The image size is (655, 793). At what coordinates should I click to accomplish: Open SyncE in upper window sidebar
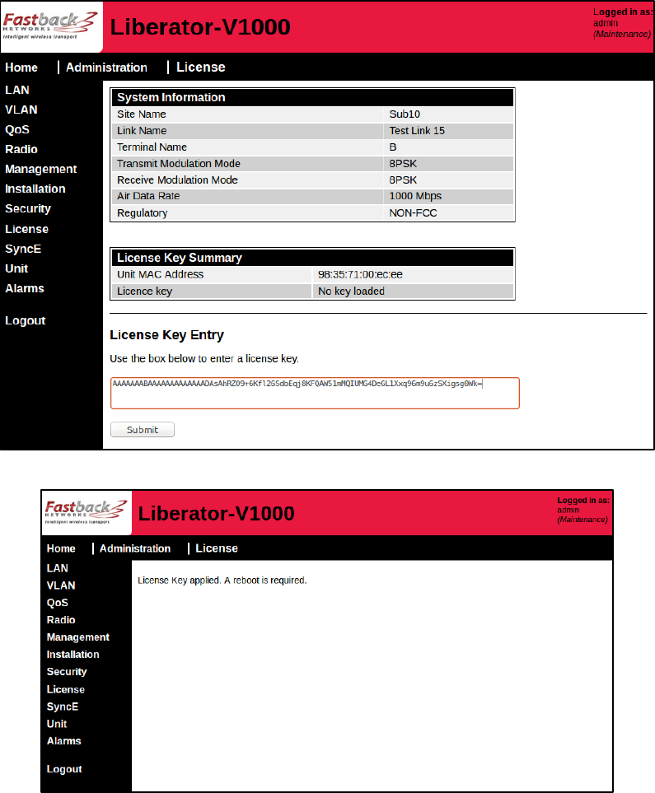tap(23, 249)
